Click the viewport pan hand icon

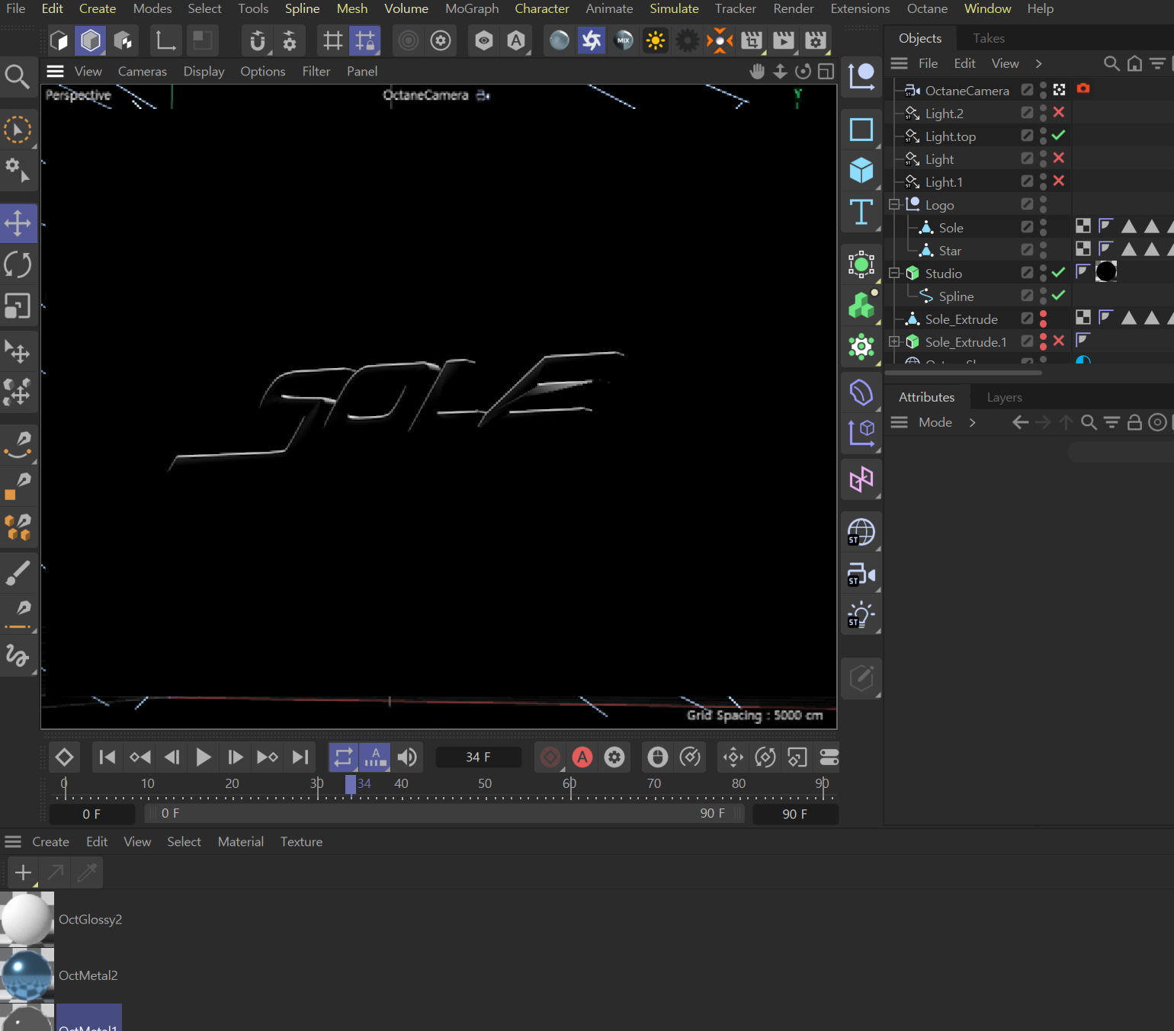(x=757, y=71)
